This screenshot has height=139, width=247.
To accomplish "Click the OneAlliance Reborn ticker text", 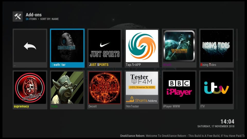I will tap(182, 136).
